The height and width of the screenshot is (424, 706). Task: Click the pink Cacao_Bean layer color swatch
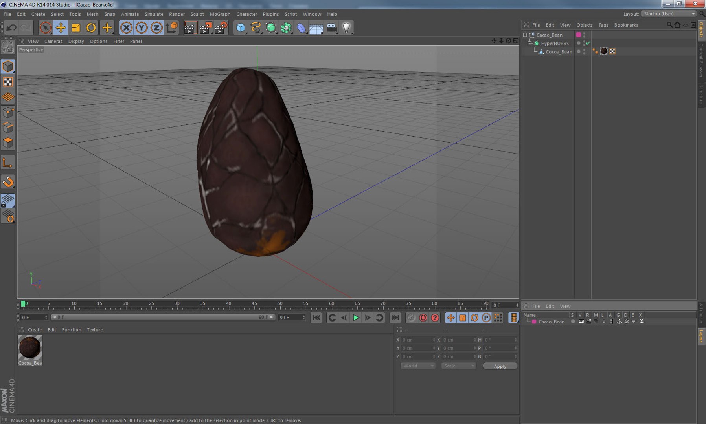point(534,322)
